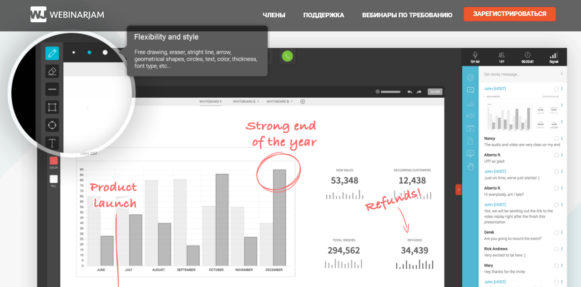Screen dimensions: 581x287
Task: Open the video clip sidebar icon
Action: (470, 128)
